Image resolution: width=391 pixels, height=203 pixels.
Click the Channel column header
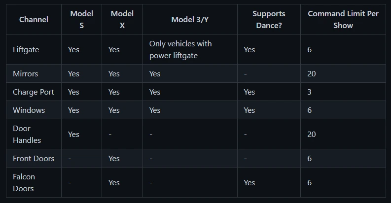pos(34,19)
